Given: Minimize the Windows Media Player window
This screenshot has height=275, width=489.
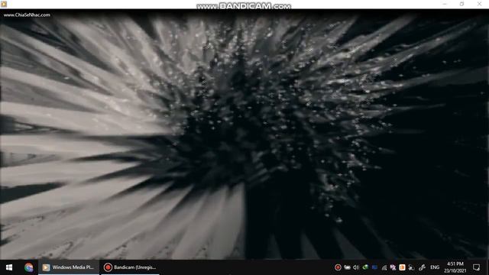Looking at the screenshot, I should point(445,4).
